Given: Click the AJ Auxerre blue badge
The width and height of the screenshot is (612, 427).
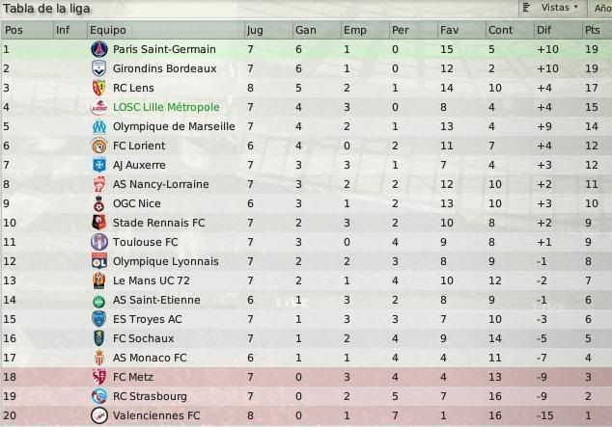Looking at the screenshot, I should (x=99, y=165).
